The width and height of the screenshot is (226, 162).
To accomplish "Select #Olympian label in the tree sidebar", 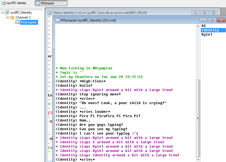I will 29,22.
